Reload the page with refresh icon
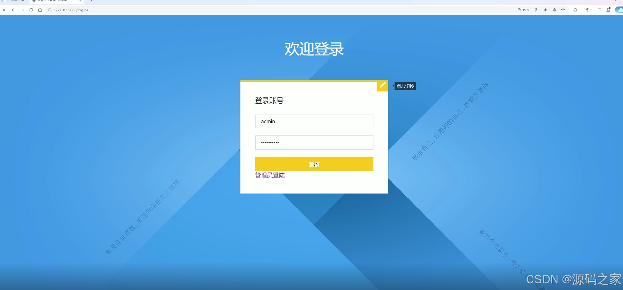 [x=31, y=10]
